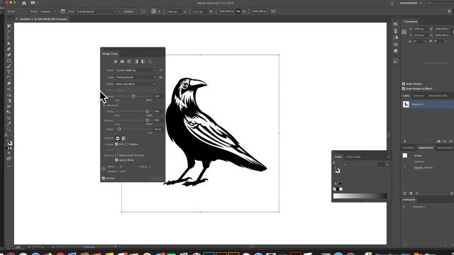Open the Preset dropdown in Image Trace panel
This screenshot has width=454, height=255.
coord(135,70)
